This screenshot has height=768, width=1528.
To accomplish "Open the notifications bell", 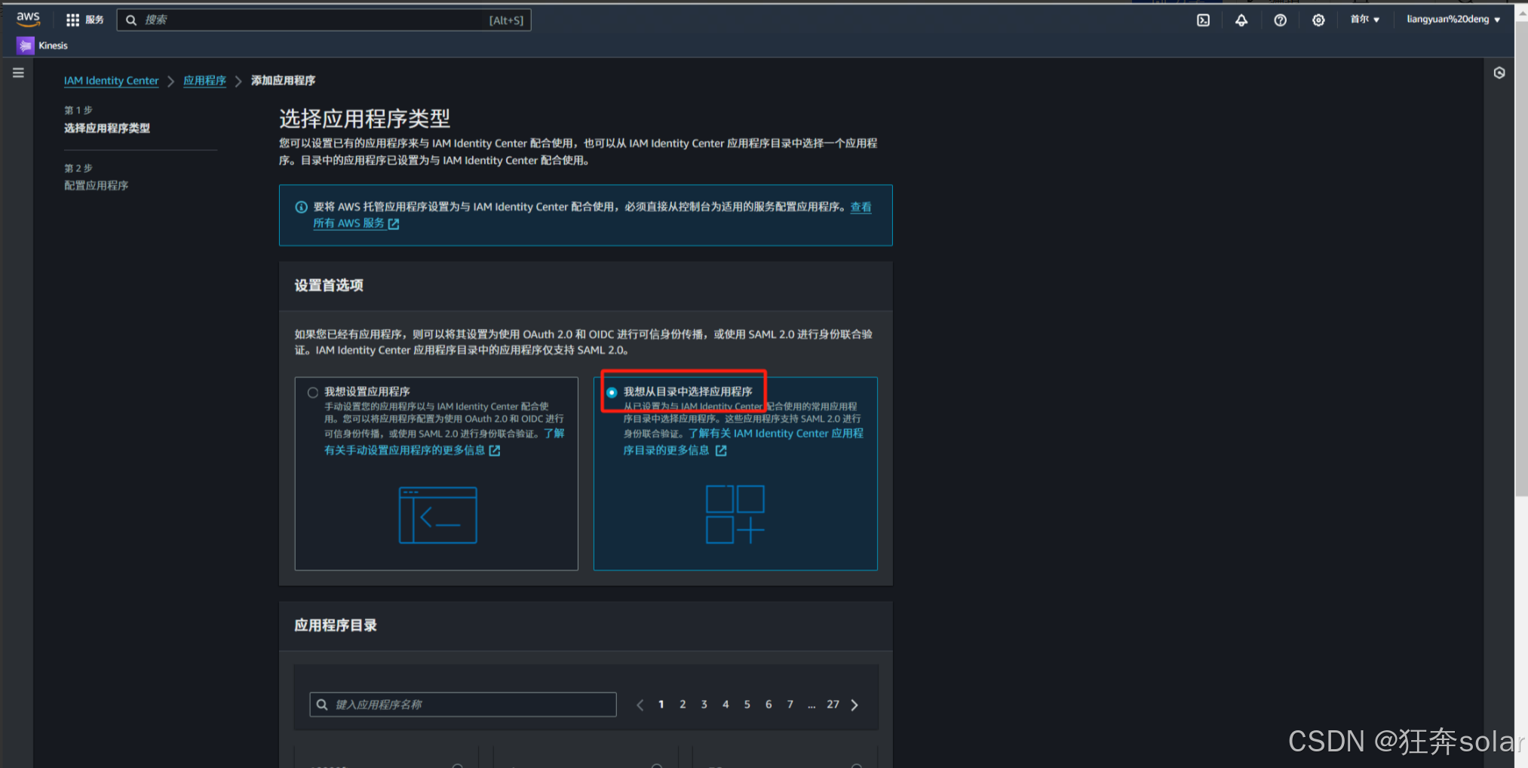I will point(1241,20).
